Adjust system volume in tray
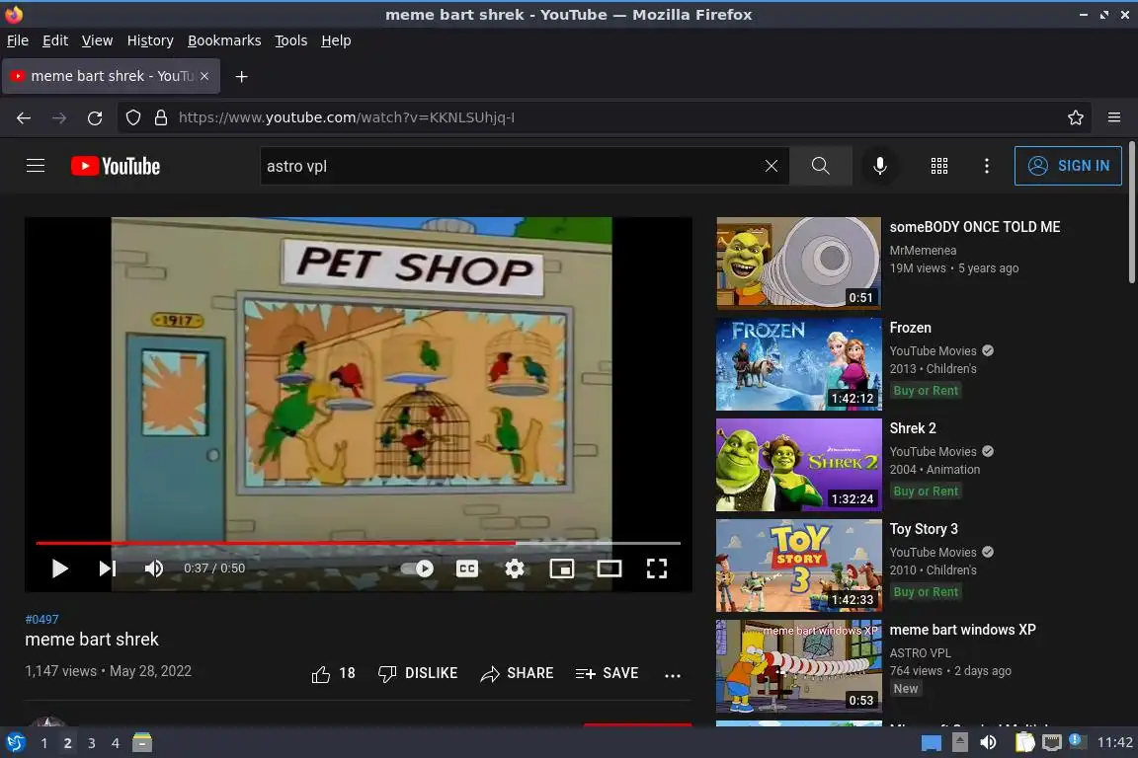1138x758 pixels. [988, 743]
